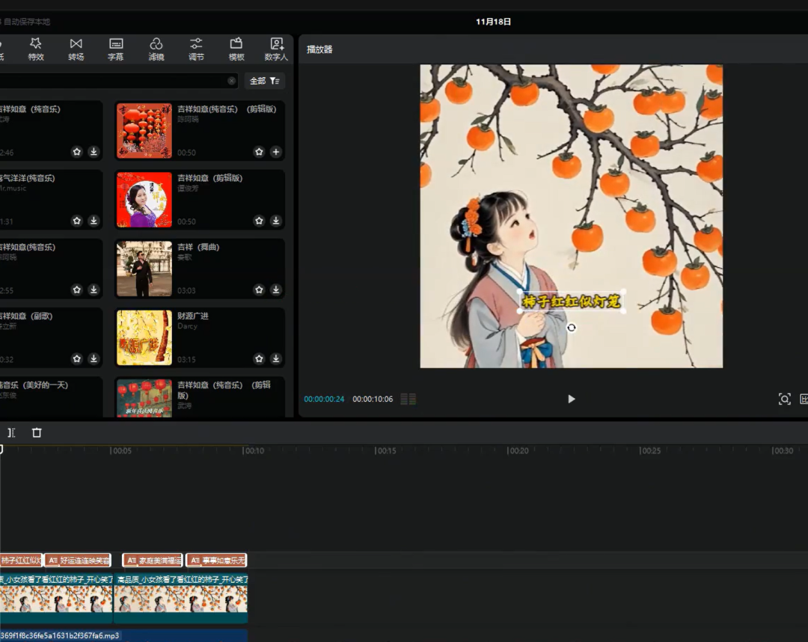Select the 家庭美满福运 text clip
808x642 pixels.
coord(153,560)
